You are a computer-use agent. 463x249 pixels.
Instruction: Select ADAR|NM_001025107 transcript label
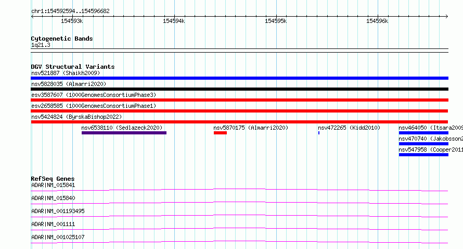pyautogui.click(x=58, y=237)
